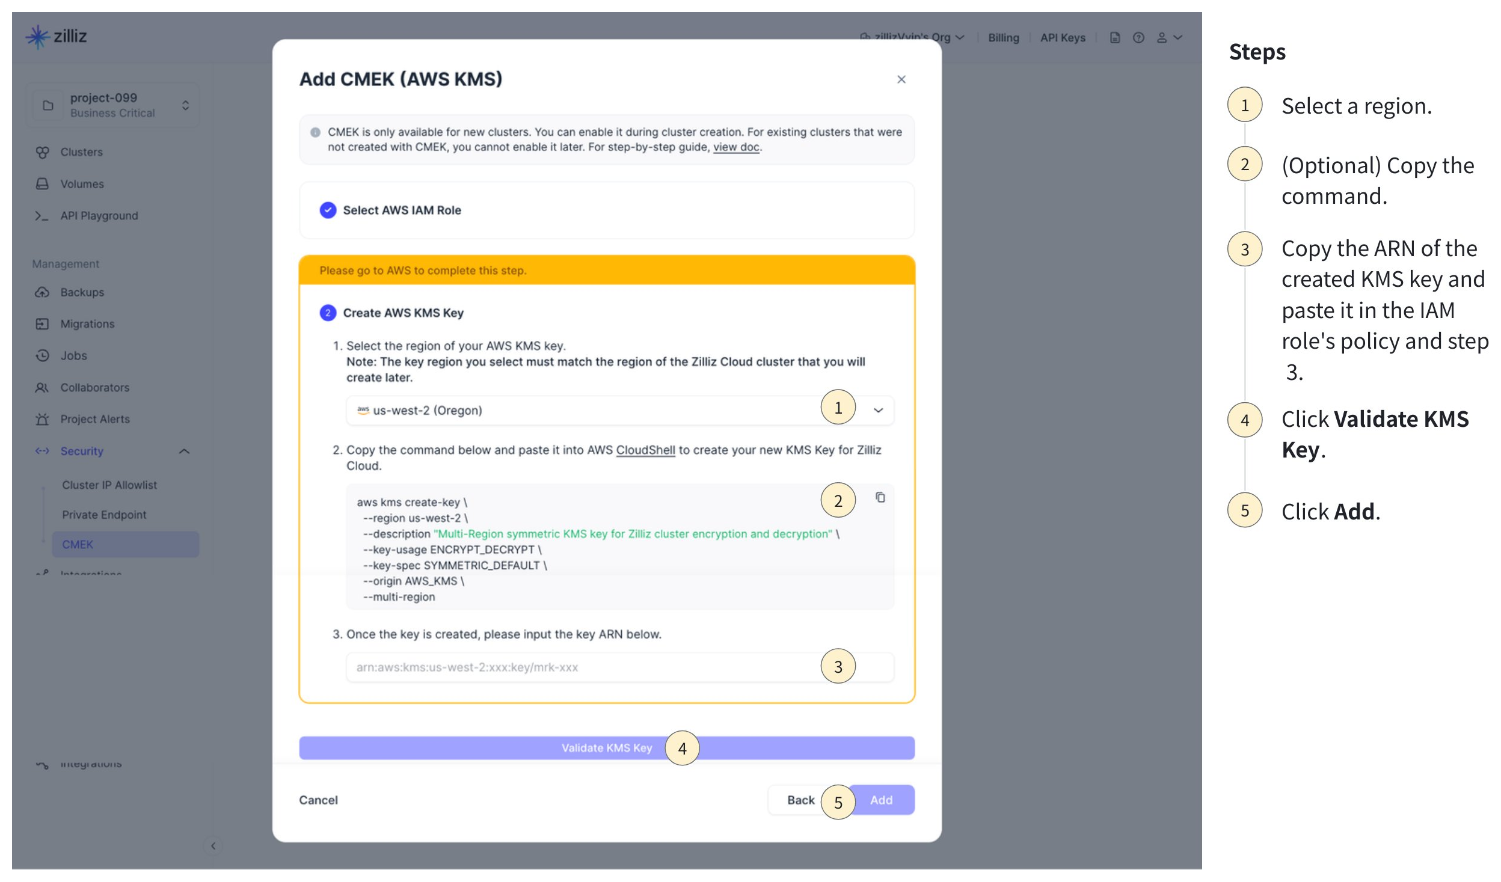This screenshot has height=882, width=1501.
Task: Click the Select AWS IAM Role checkmark
Action: point(328,210)
